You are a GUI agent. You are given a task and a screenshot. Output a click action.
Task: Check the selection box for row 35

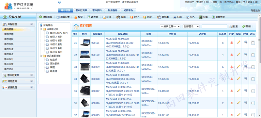pyautogui.click(x=253, y=91)
